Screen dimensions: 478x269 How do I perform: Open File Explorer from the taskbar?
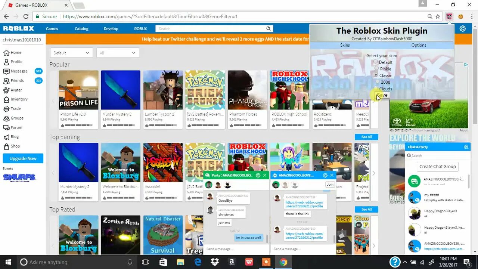pyautogui.click(x=180, y=262)
